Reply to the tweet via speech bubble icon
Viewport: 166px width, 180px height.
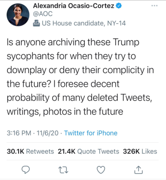pyautogui.click(x=25, y=170)
